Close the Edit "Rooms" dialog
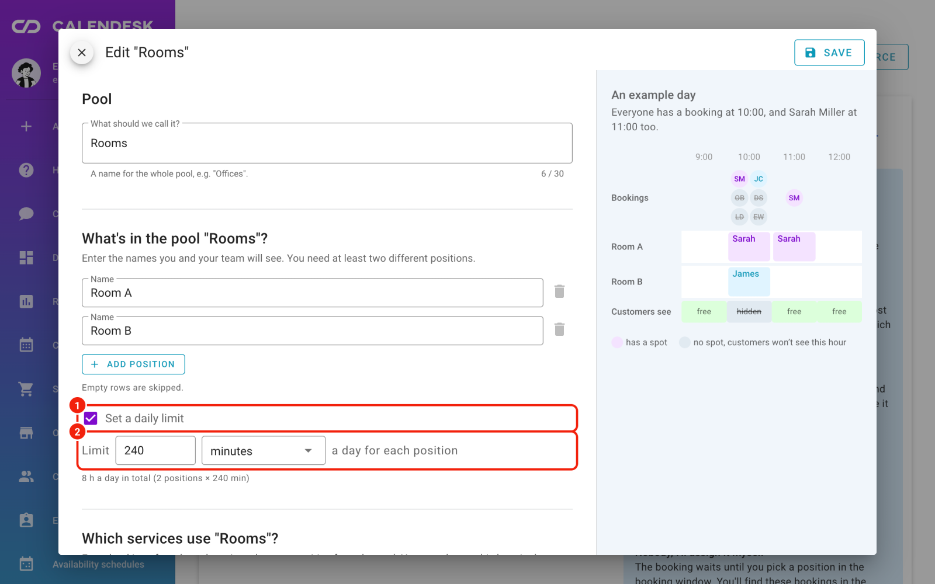Screen dimensions: 935x584 (x=82, y=53)
